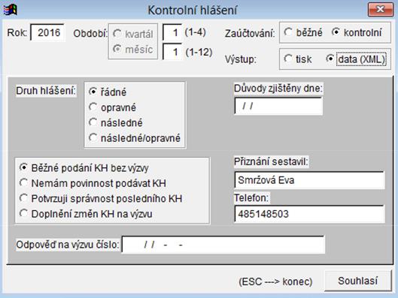
Task: Click the Rok year field
Action: pyautogui.click(x=47, y=32)
